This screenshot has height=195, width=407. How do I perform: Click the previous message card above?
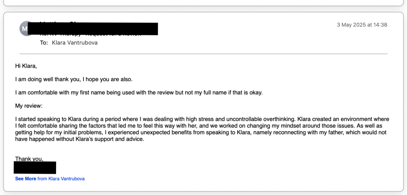(x=203, y=3)
